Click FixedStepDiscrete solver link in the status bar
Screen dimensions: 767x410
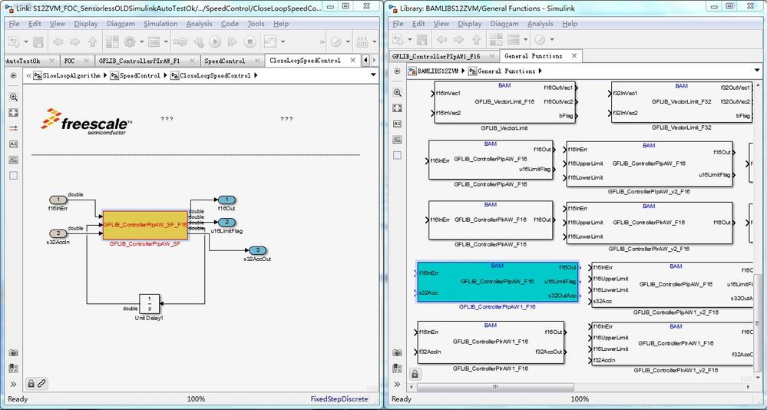click(x=339, y=398)
